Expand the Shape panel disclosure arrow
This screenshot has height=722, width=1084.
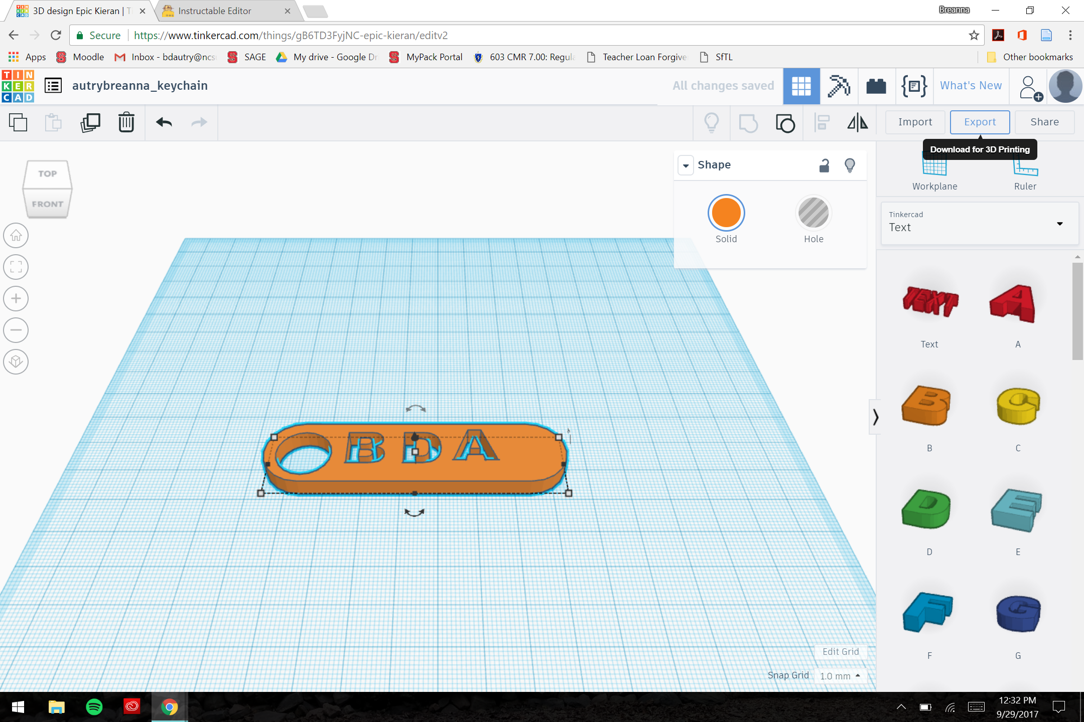click(x=686, y=165)
